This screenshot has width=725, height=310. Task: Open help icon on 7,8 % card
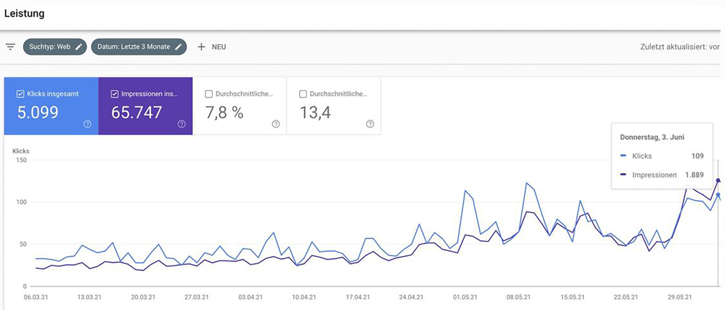[x=275, y=124]
